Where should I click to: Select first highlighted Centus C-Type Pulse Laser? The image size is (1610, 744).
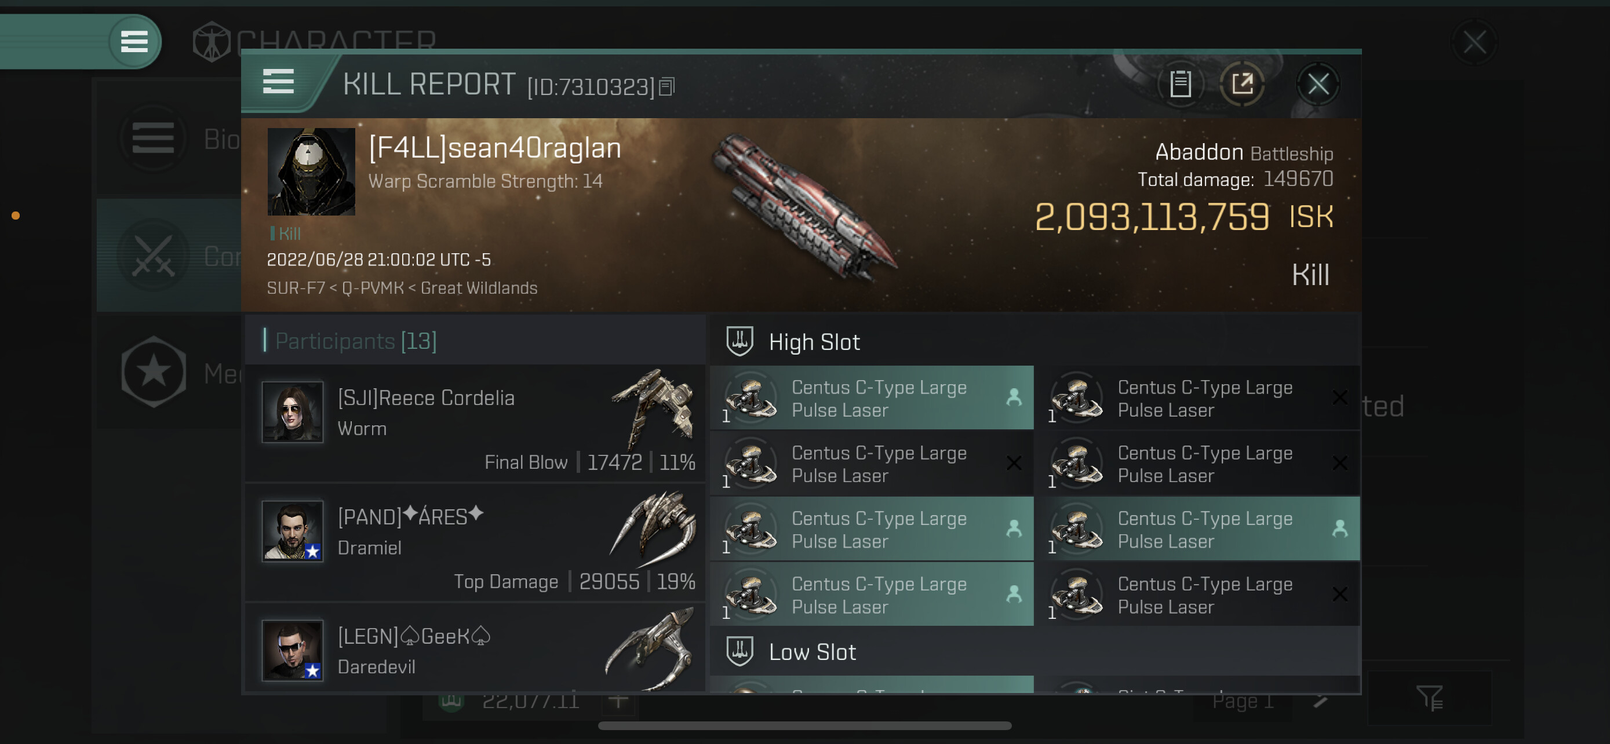871,398
